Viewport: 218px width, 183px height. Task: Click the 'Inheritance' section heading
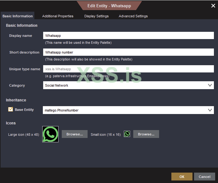click(x=16, y=100)
